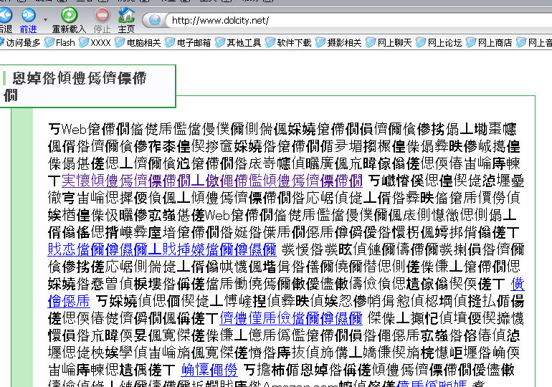552x387 pixels.
Task: Open the 软件下载 bookmarks folder
Action: (x=288, y=42)
